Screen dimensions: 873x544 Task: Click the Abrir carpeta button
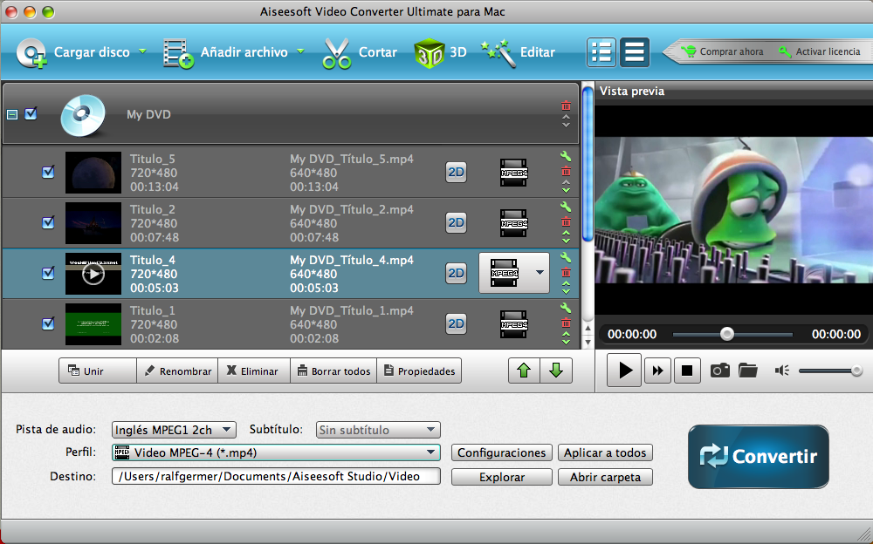click(x=605, y=477)
